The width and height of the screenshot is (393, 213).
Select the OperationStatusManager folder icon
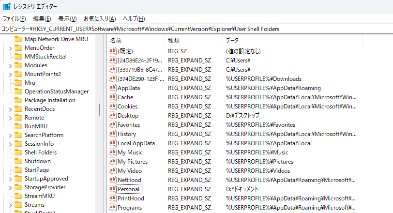click(18, 91)
